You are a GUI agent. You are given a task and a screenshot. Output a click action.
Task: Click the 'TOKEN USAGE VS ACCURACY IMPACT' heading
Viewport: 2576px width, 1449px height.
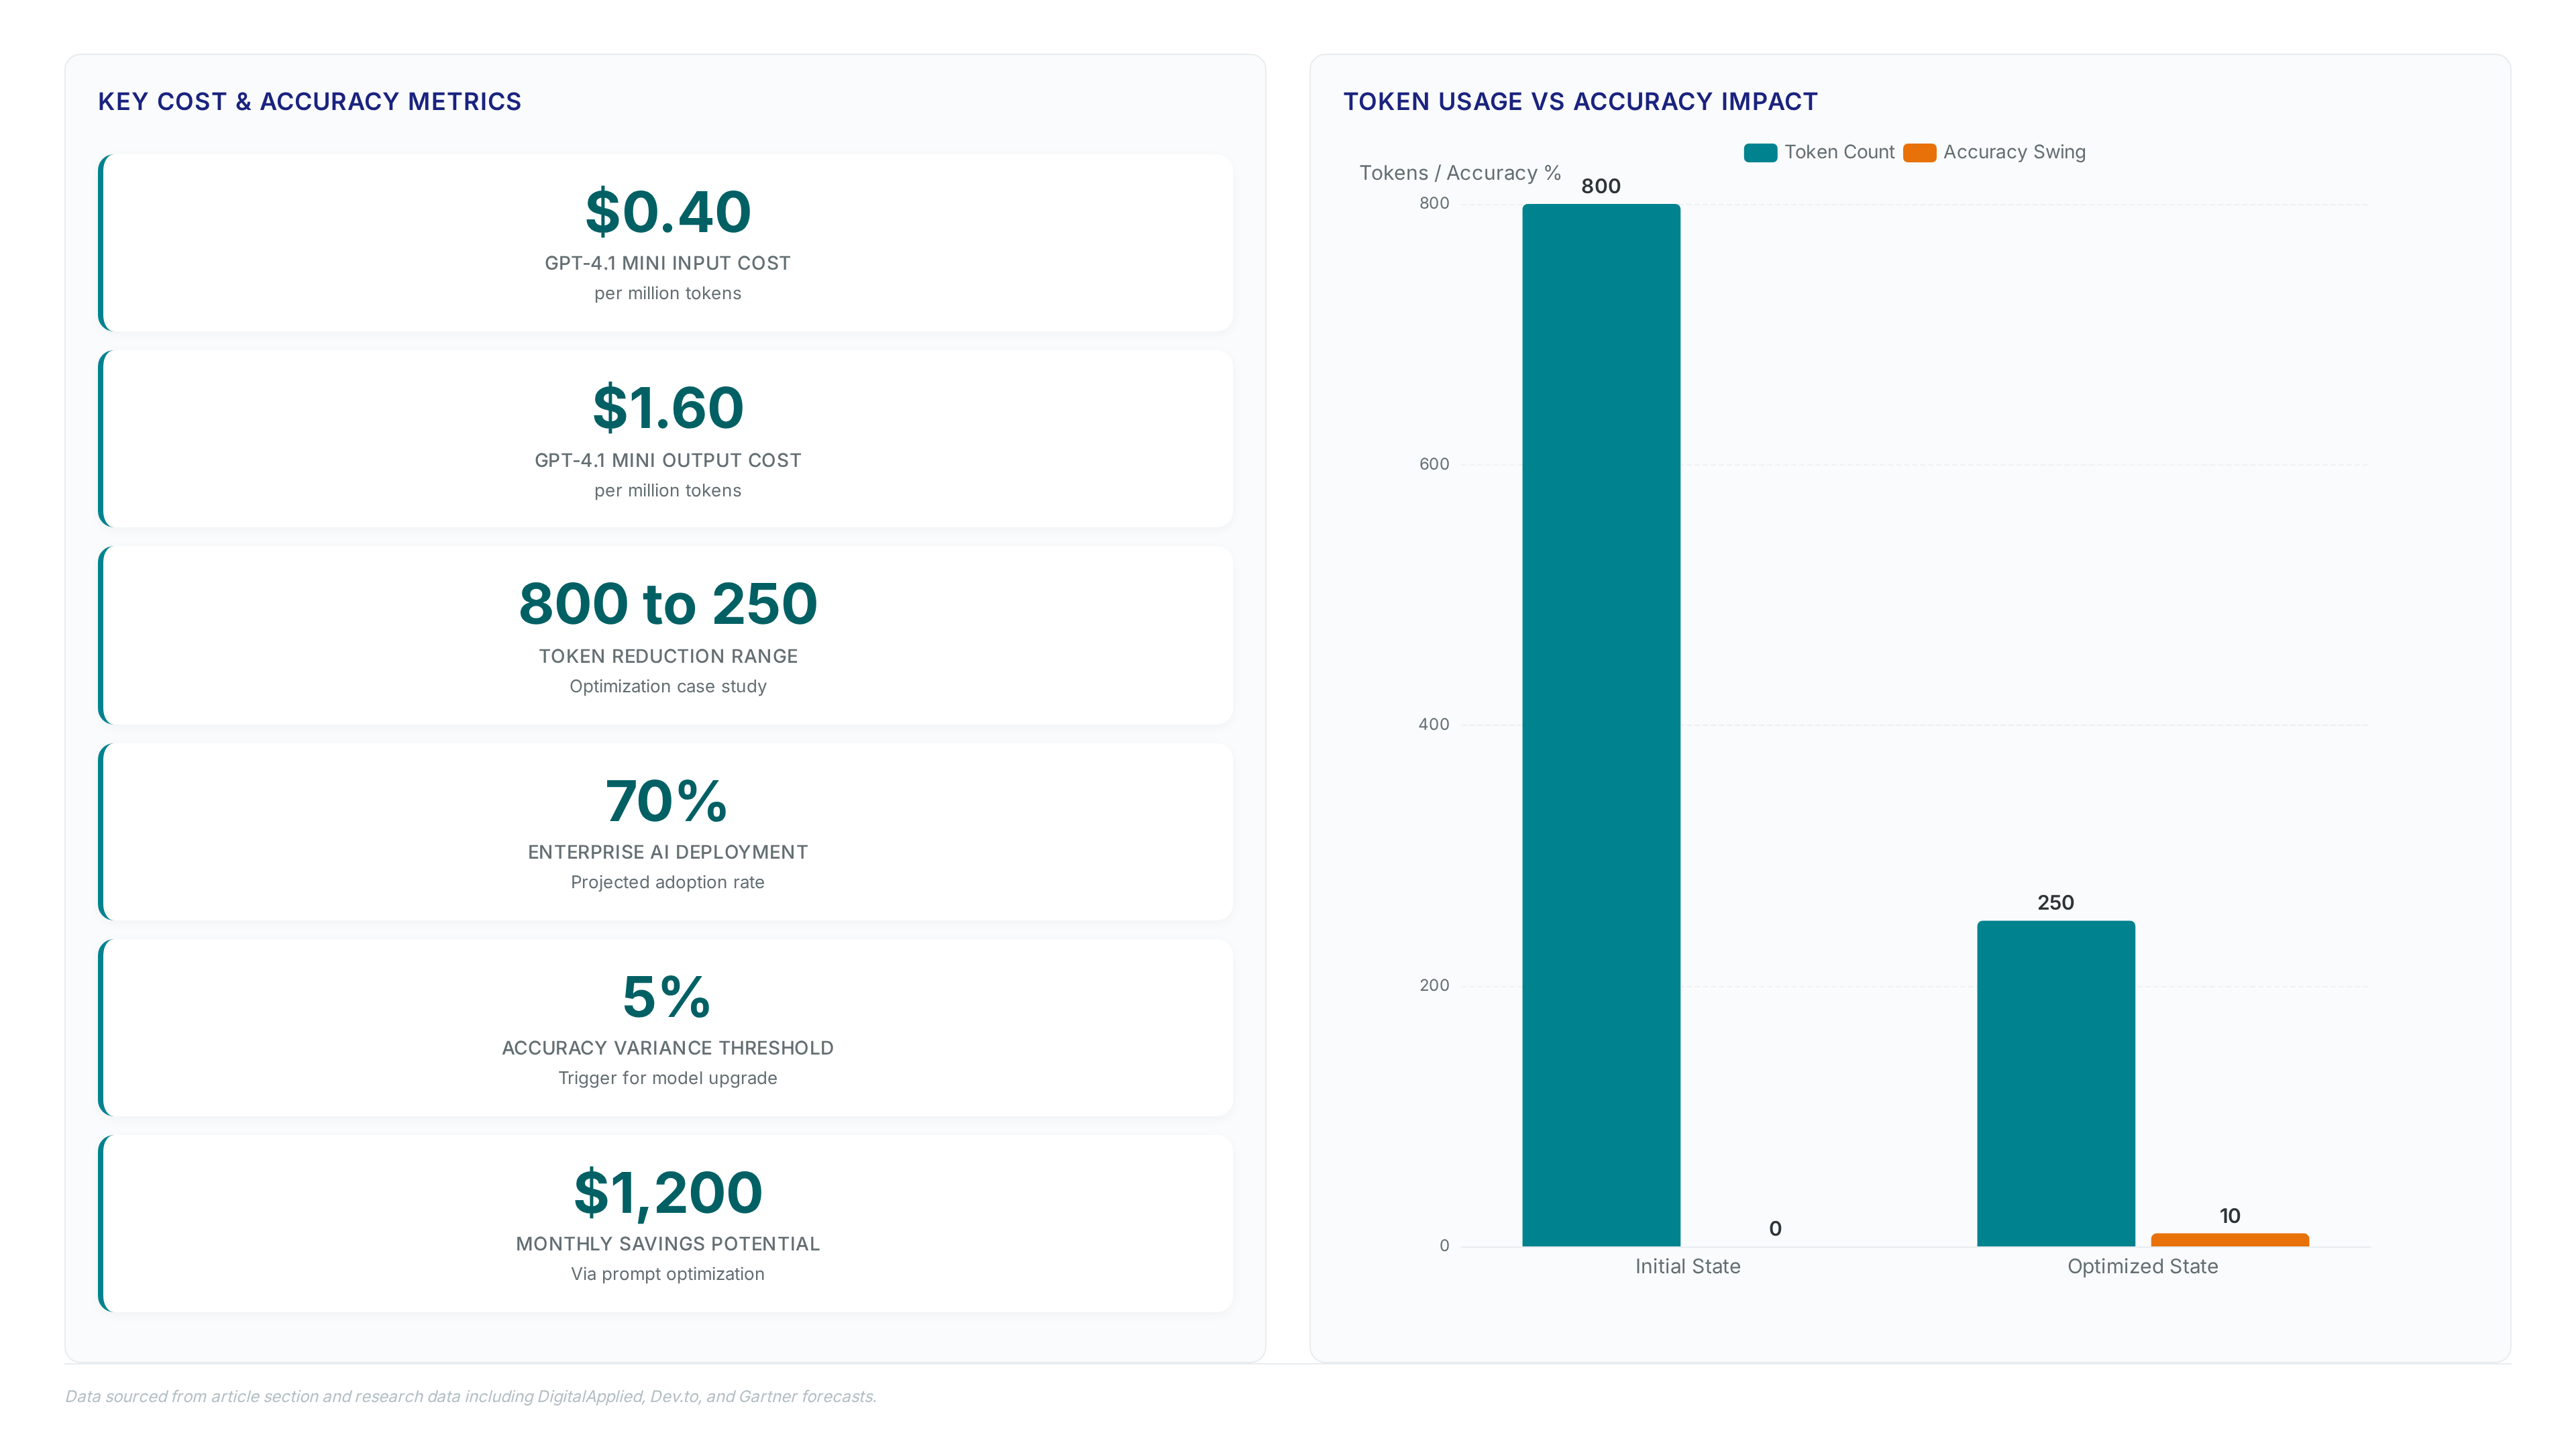pyautogui.click(x=1580, y=101)
